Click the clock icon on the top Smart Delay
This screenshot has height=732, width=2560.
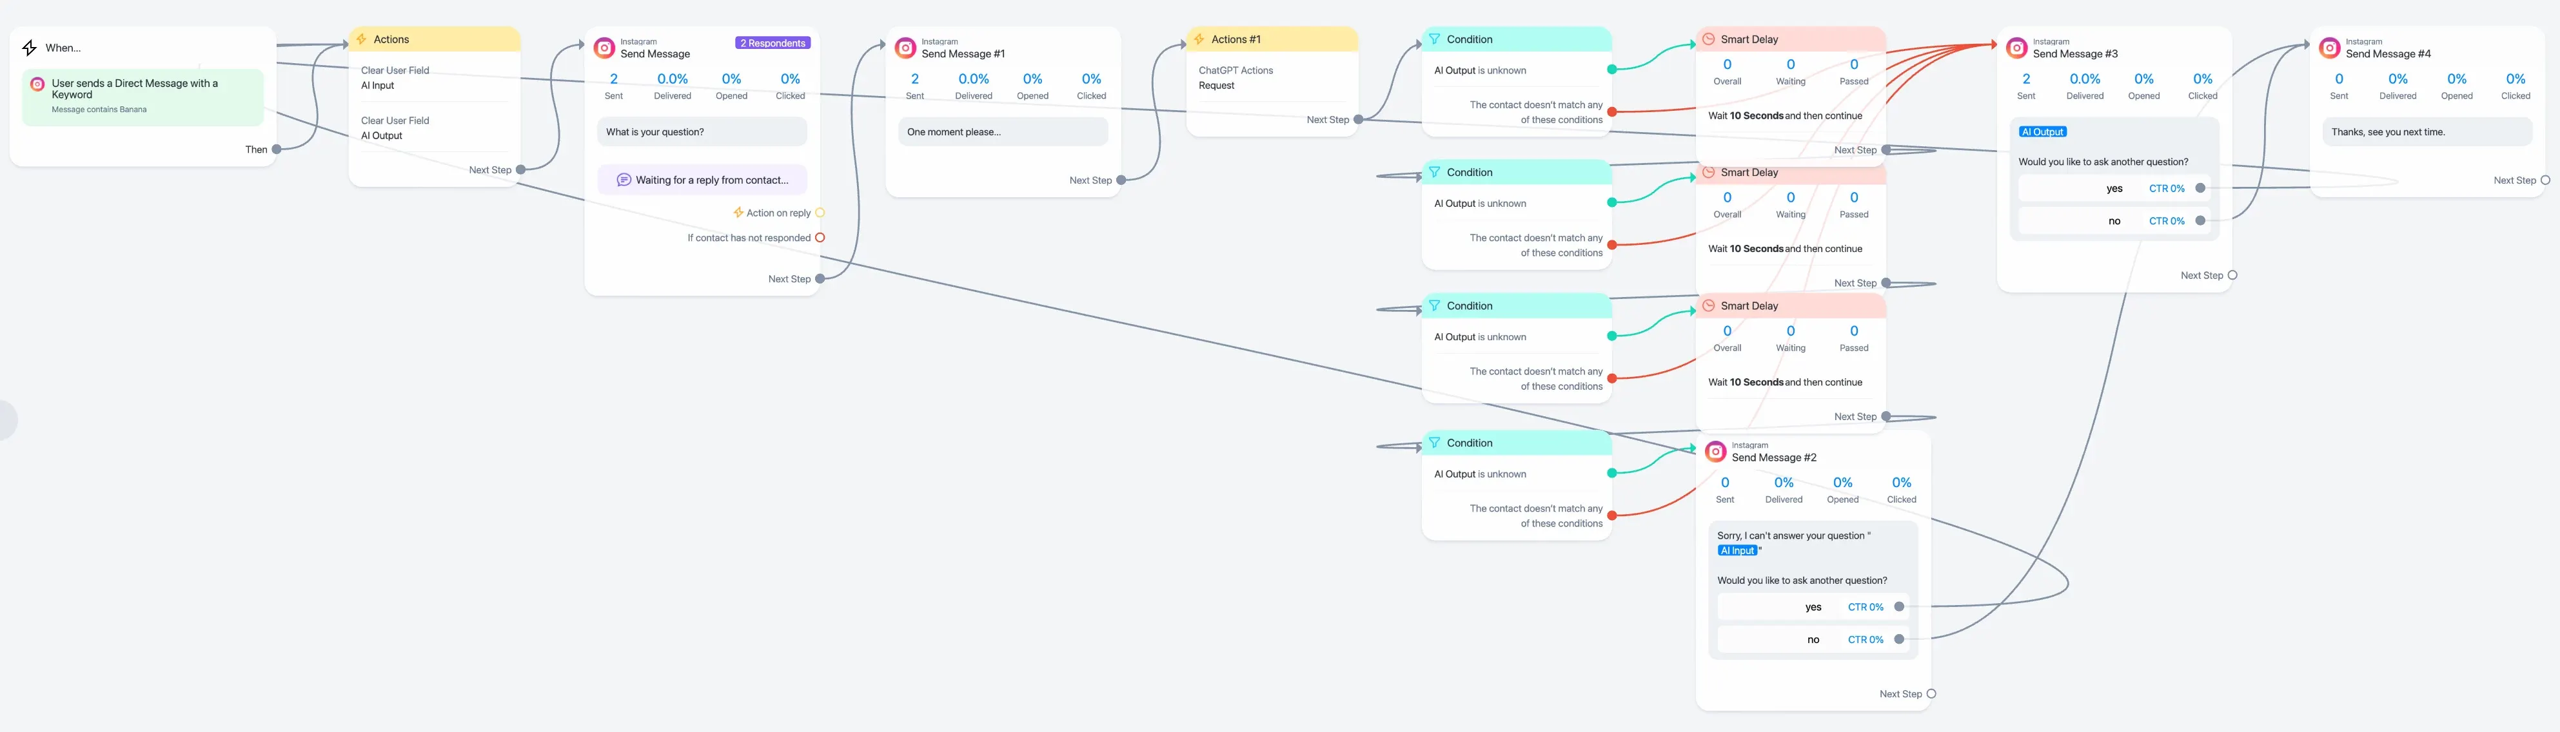point(1708,40)
